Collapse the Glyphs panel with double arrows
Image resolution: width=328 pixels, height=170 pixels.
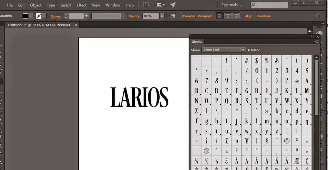pyautogui.click(x=312, y=37)
